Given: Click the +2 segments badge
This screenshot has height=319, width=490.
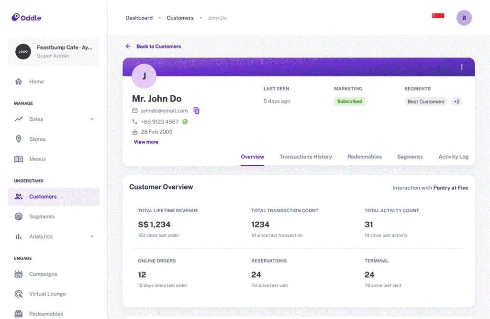Looking at the screenshot, I should pyautogui.click(x=457, y=102).
